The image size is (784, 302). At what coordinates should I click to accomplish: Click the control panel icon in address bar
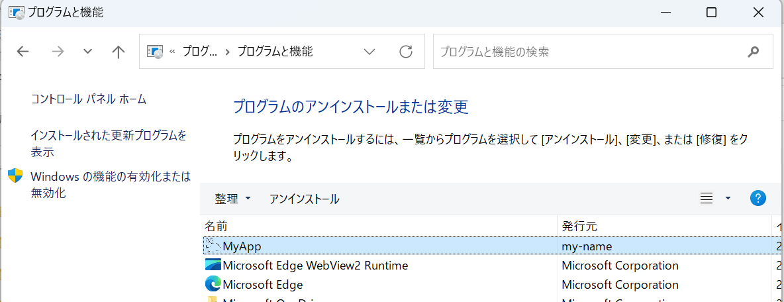pyautogui.click(x=156, y=52)
